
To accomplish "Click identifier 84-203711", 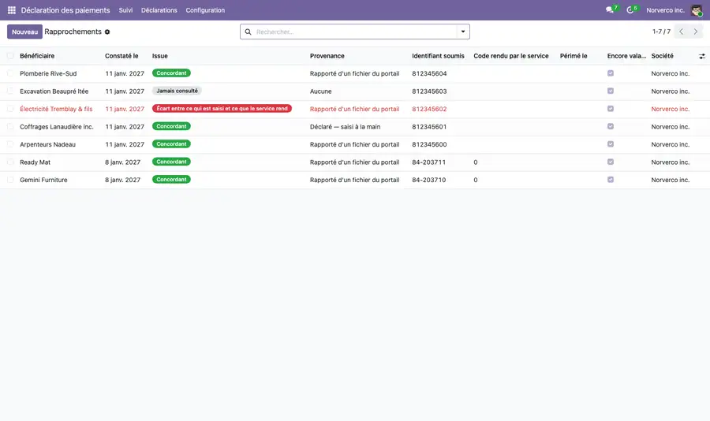I will [429, 162].
